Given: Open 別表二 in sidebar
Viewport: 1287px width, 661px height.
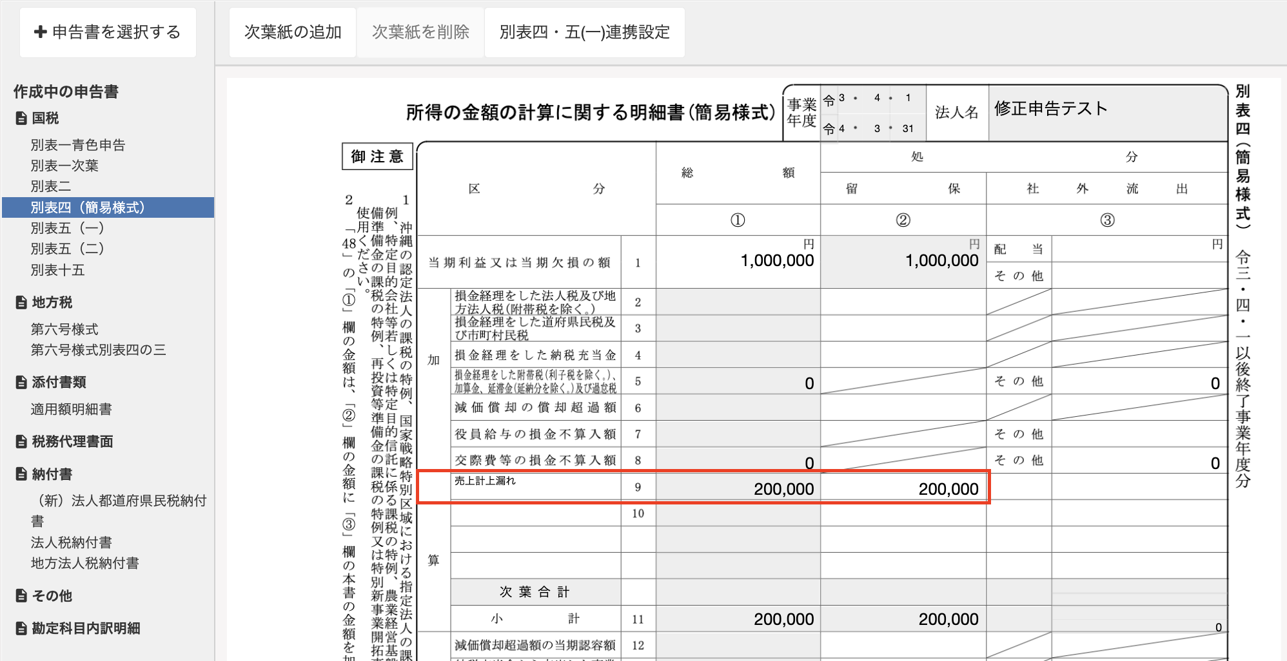Looking at the screenshot, I should point(51,186).
